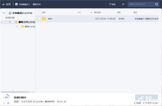The width and height of the screenshot is (162, 106).
Task: Click the scrollbar left arrow in the tree panel
Action: (1, 92)
